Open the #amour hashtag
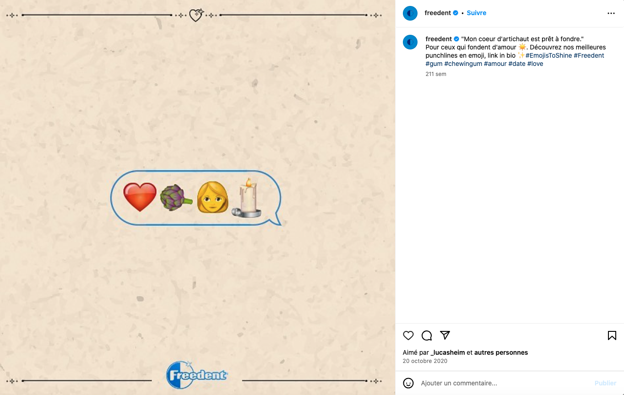The height and width of the screenshot is (395, 624). pos(495,64)
